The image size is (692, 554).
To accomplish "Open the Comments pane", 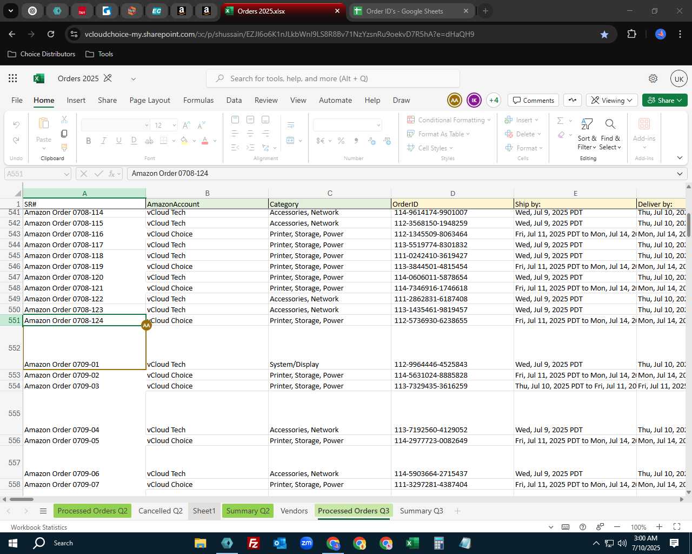I will point(534,100).
